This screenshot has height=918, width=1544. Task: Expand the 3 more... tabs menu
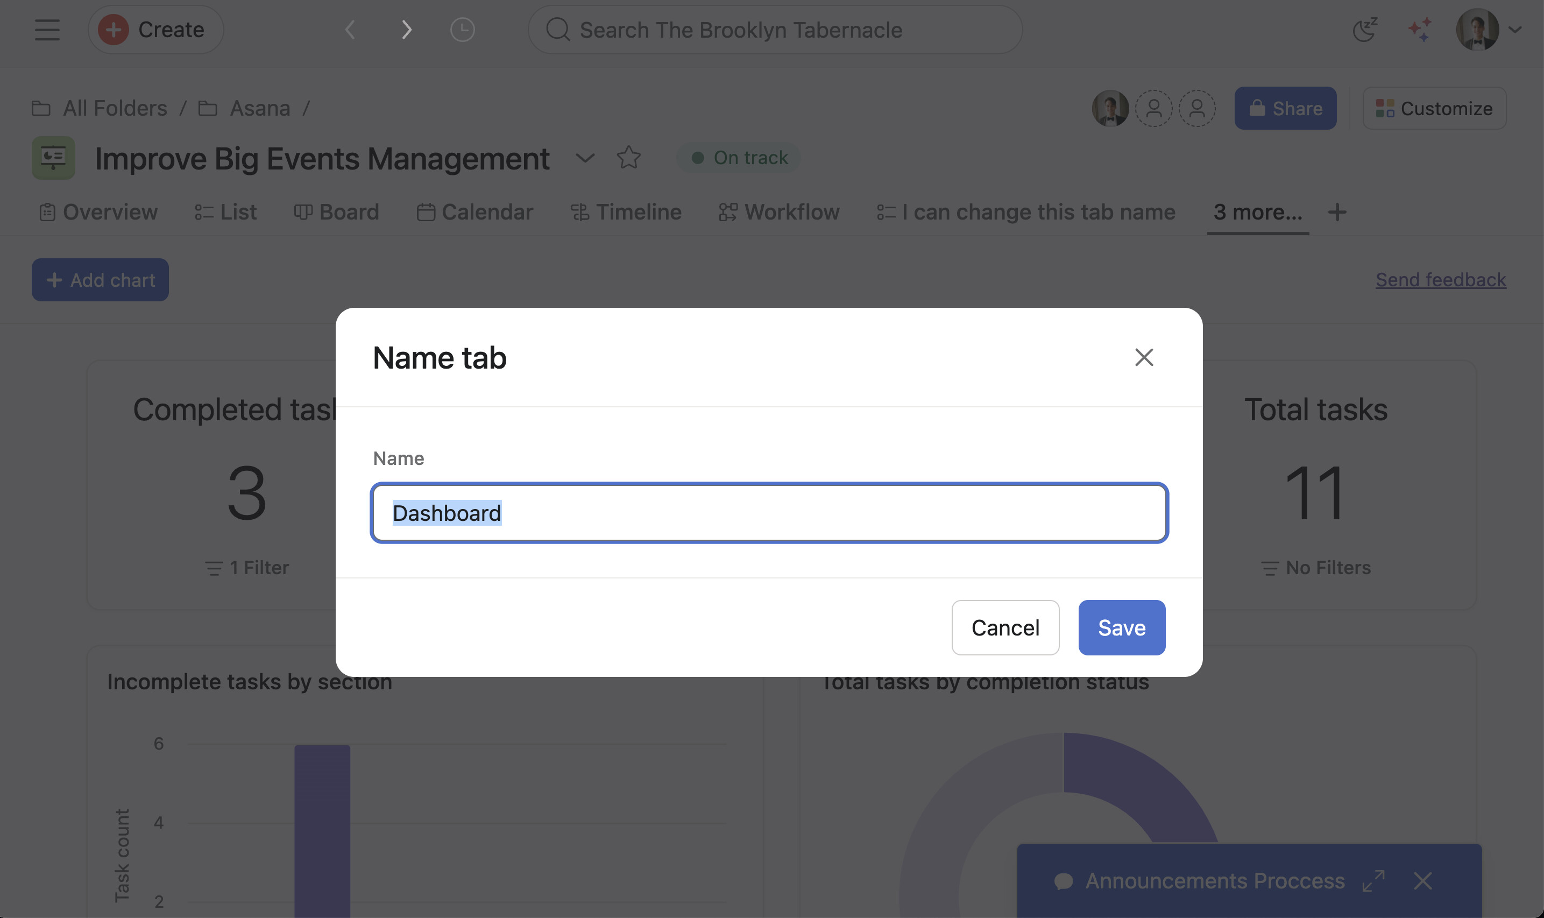[x=1257, y=212]
